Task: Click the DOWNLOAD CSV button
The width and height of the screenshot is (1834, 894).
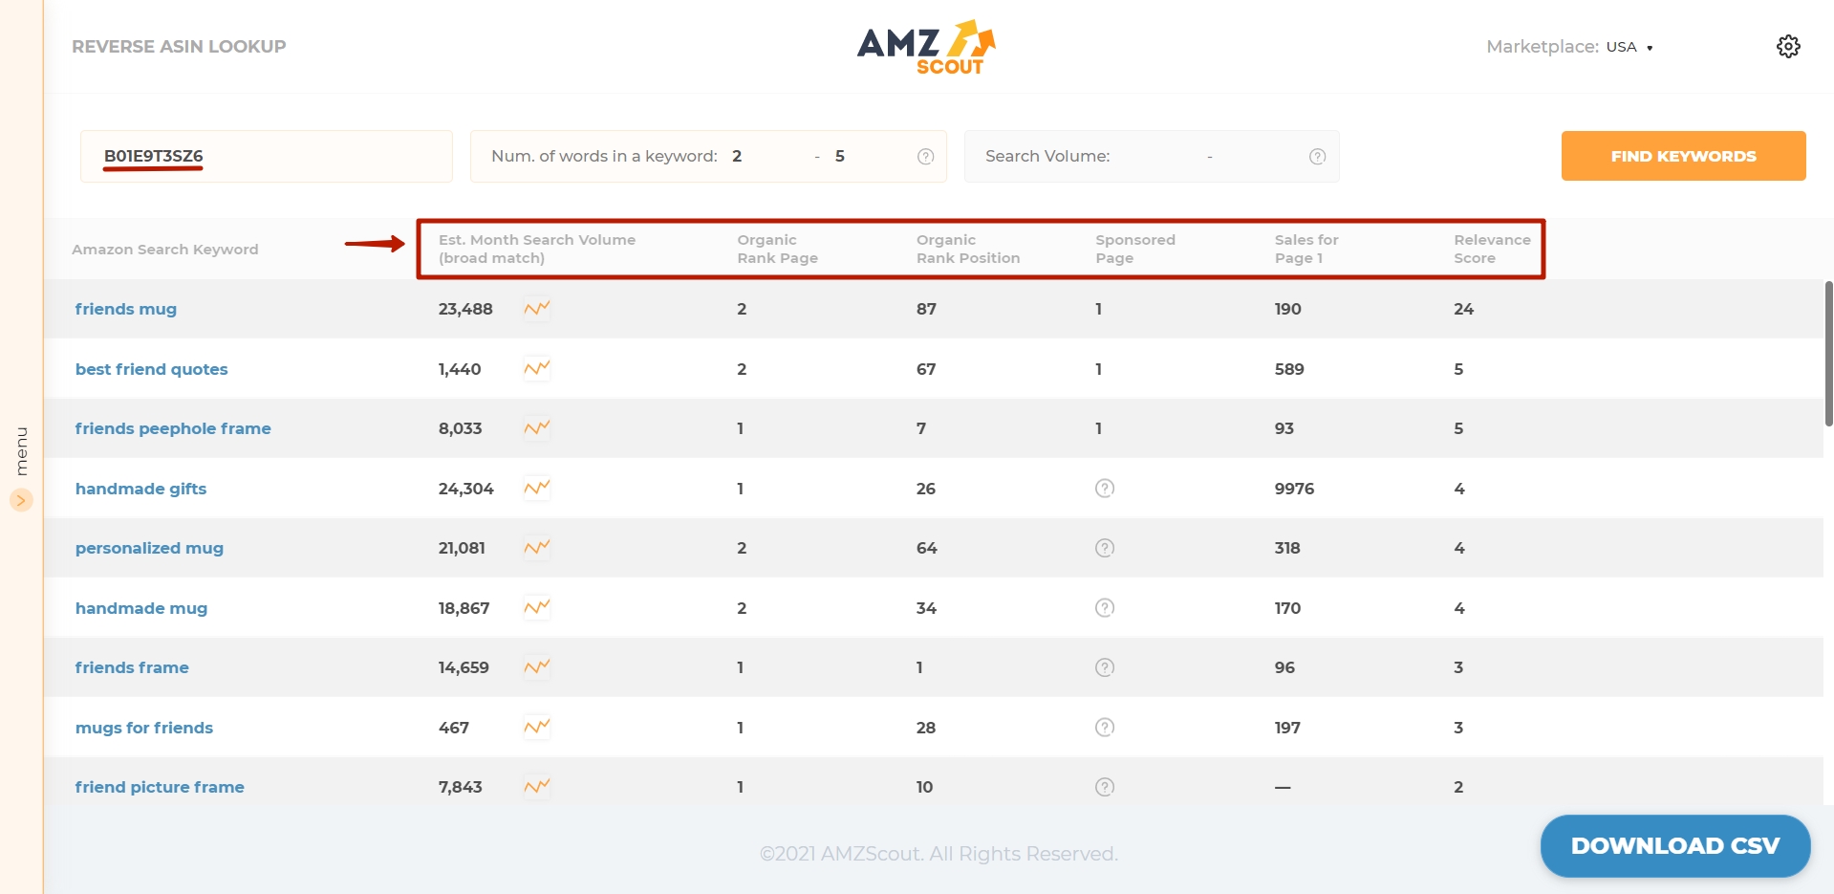Action: click(1674, 845)
